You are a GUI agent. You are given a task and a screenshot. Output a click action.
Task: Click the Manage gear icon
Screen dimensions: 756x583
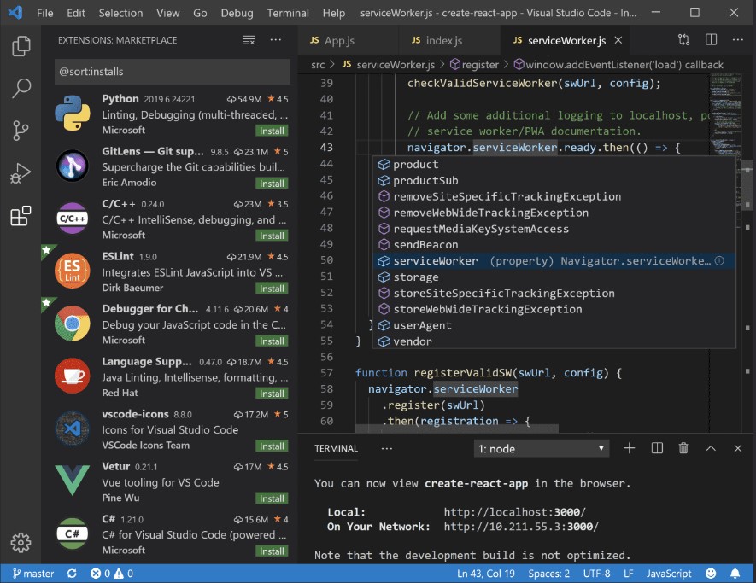click(22, 542)
